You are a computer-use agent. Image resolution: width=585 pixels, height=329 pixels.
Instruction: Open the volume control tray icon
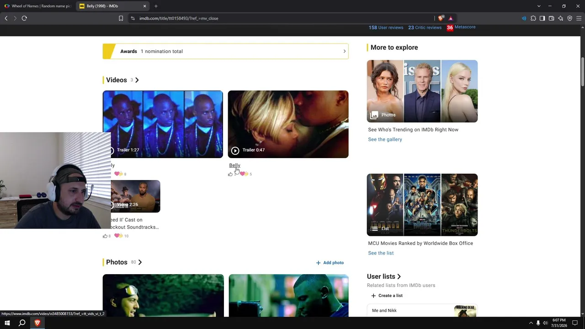tap(545, 323)
